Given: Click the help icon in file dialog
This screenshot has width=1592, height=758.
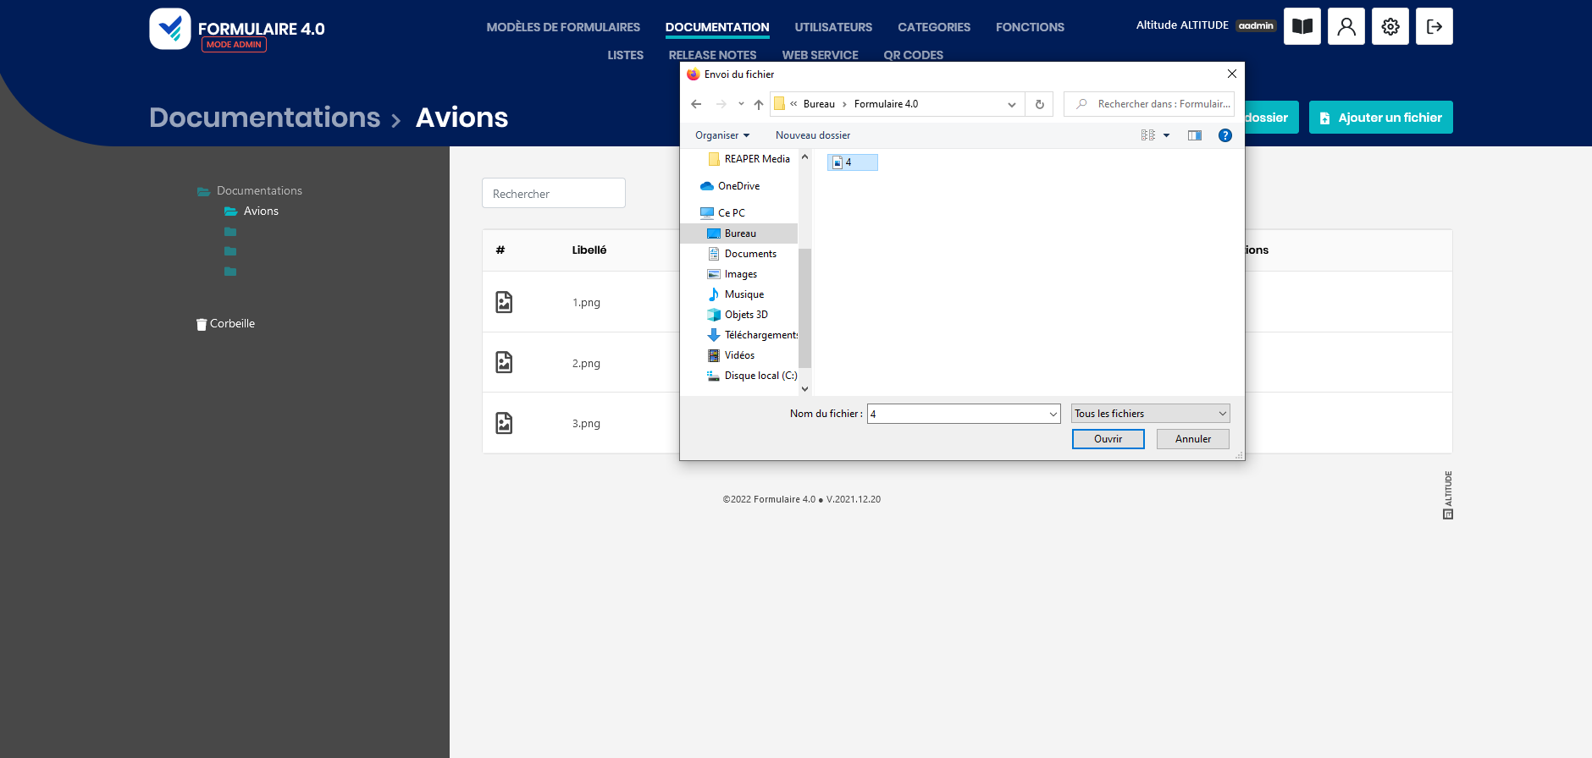Looking at the screenshot, I should [1224, 135].
